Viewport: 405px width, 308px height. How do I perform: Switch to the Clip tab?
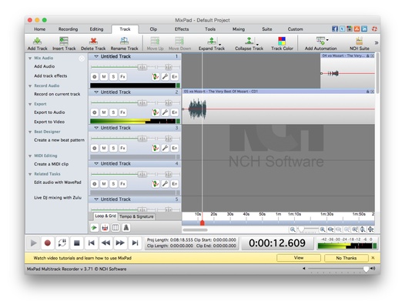tap(153, 29)
